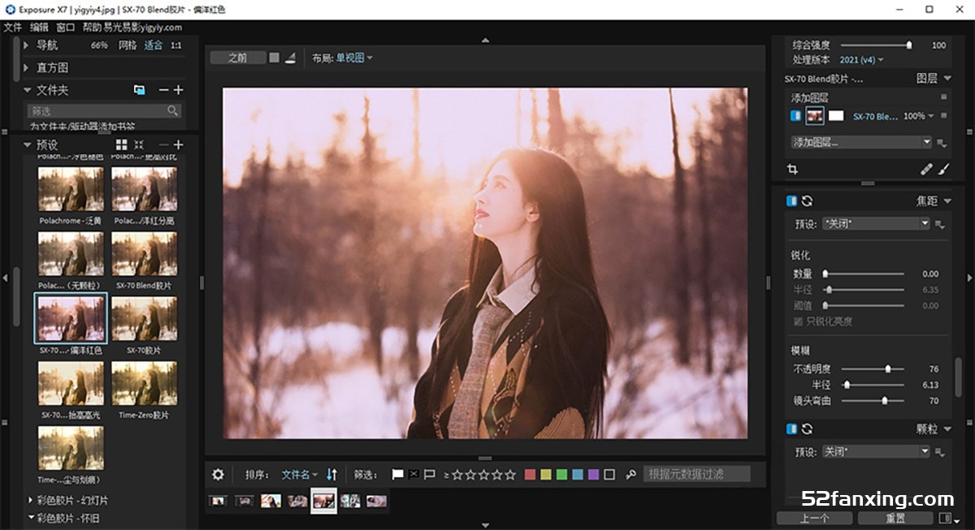Select the SX-70 Blend胶片 preset thumbnail
The image size is (975, 530).
145,254
